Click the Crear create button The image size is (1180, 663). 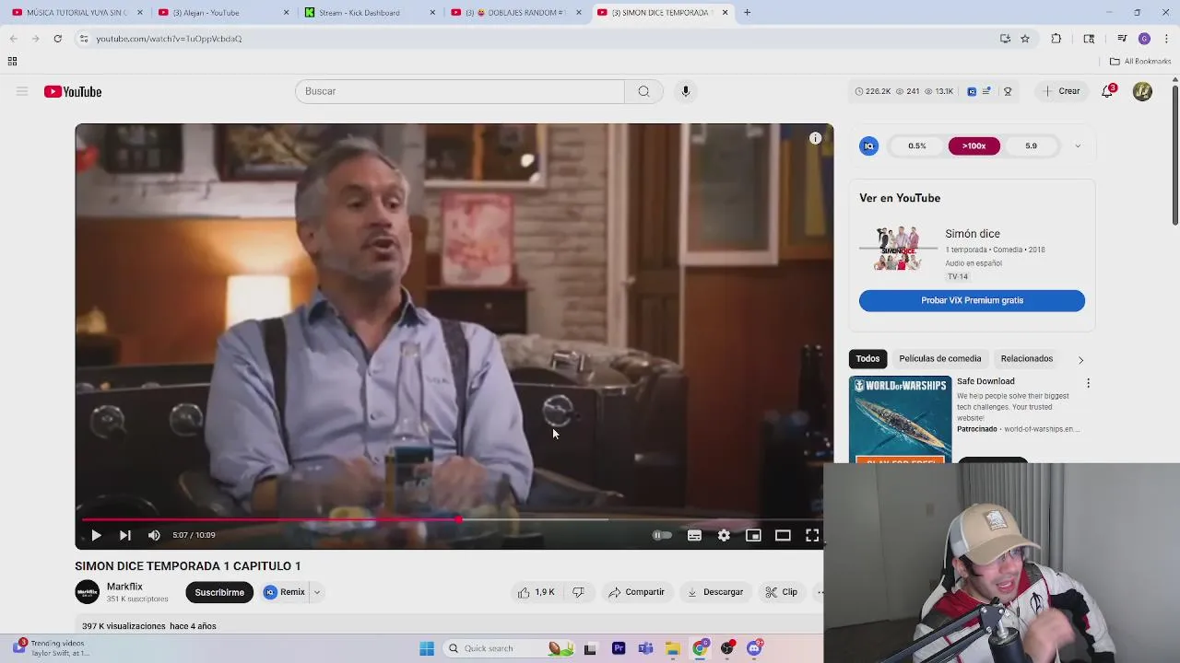1060,91
